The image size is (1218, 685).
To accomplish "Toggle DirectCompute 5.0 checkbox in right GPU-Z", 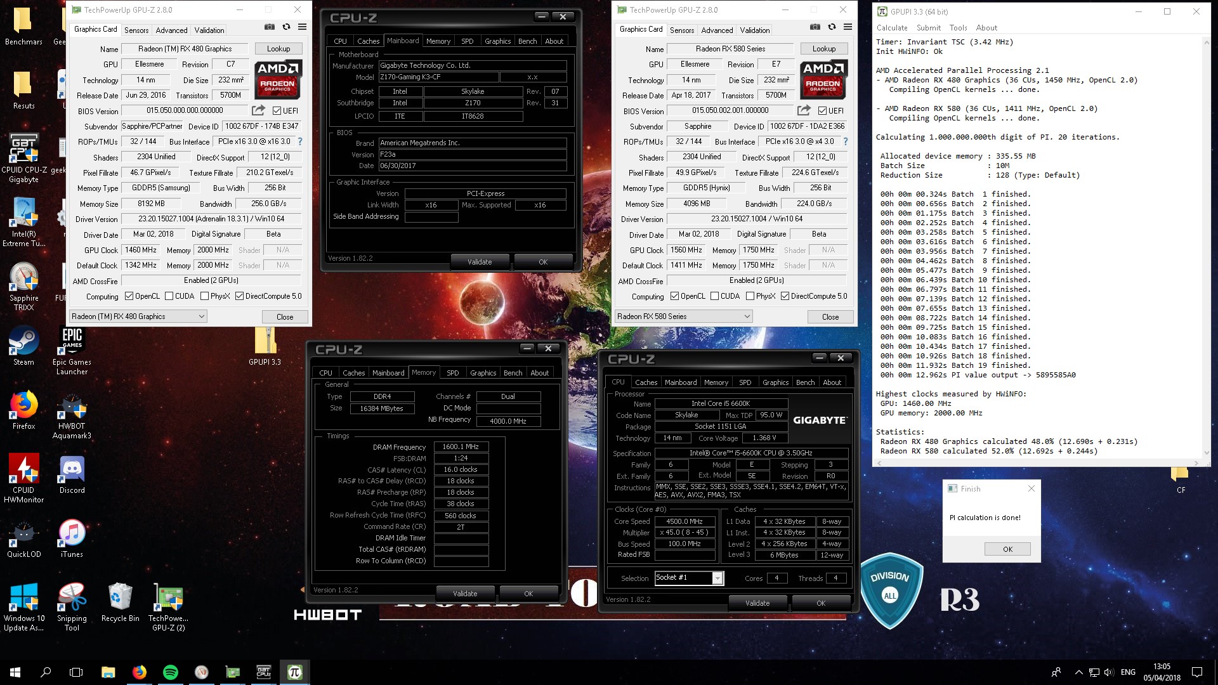I will pyautogui.click(x=785, y=296).
